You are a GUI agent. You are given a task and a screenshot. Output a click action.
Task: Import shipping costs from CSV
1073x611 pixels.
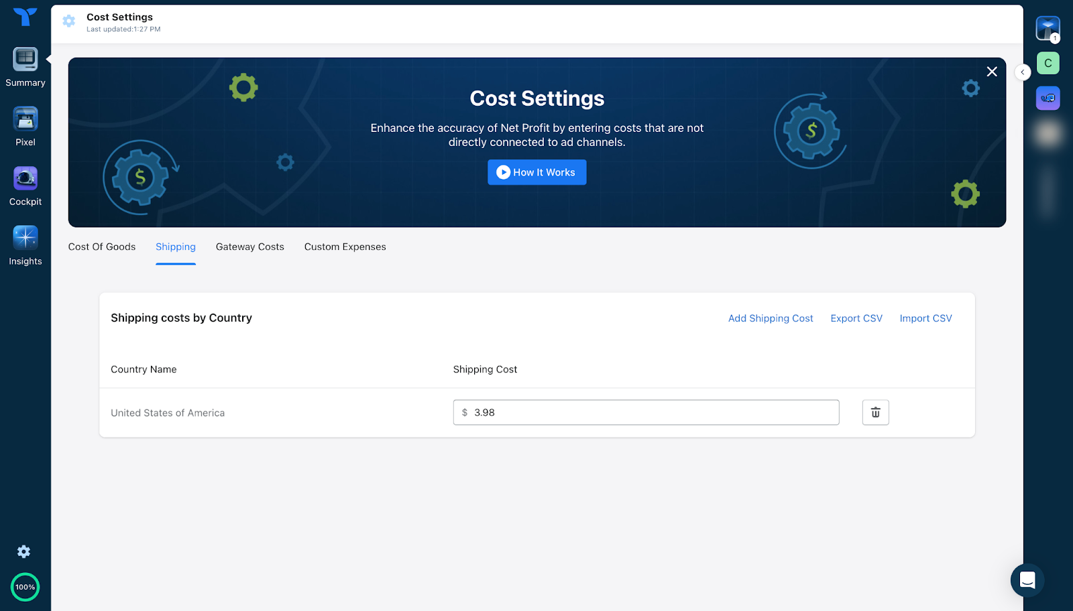pos(925,318)
